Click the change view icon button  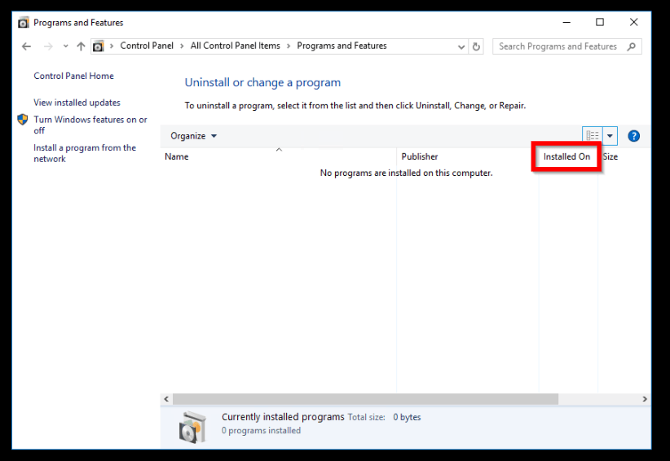point(593,136)
